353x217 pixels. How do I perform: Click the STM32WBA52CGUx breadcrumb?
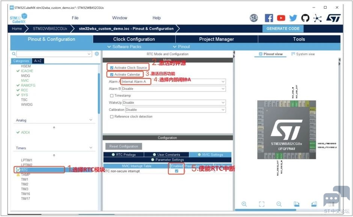point(50,29)
